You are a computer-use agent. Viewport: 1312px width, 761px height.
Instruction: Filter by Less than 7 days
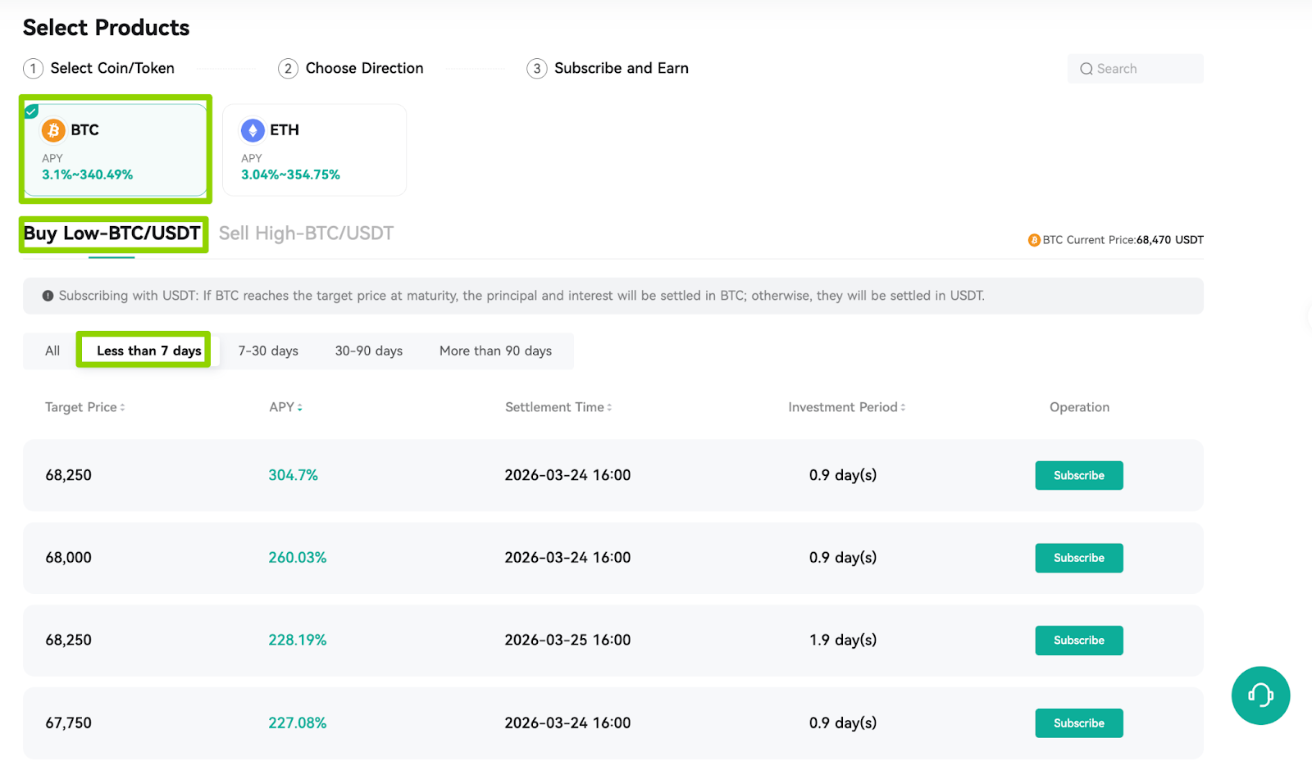point(149,351)
